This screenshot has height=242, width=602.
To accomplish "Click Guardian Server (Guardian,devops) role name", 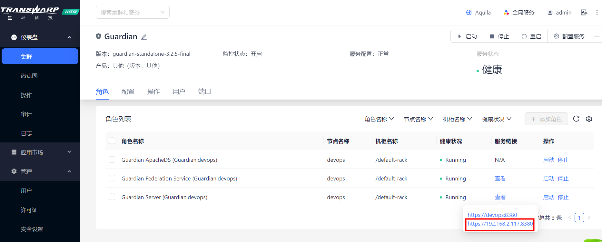I will [164, 197].
